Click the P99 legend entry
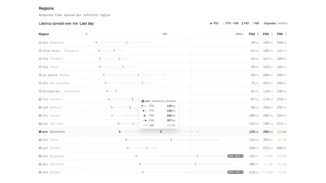This screenshot has height=183, width=326. click(x=256, y=24)
